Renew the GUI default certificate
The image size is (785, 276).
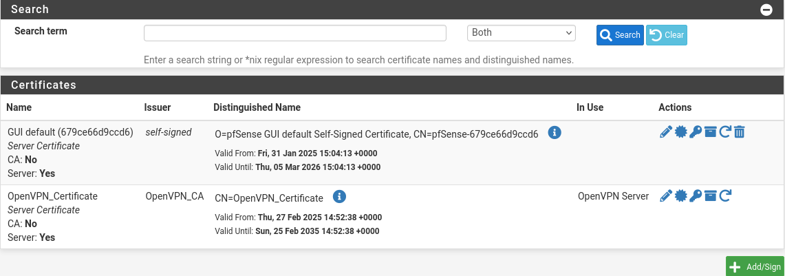click(724, 132)
